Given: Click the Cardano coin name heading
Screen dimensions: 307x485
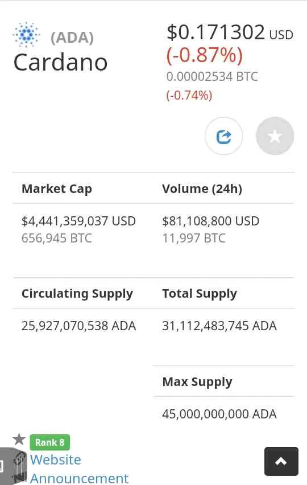Looking at the screenshot, I should (60, 62).
